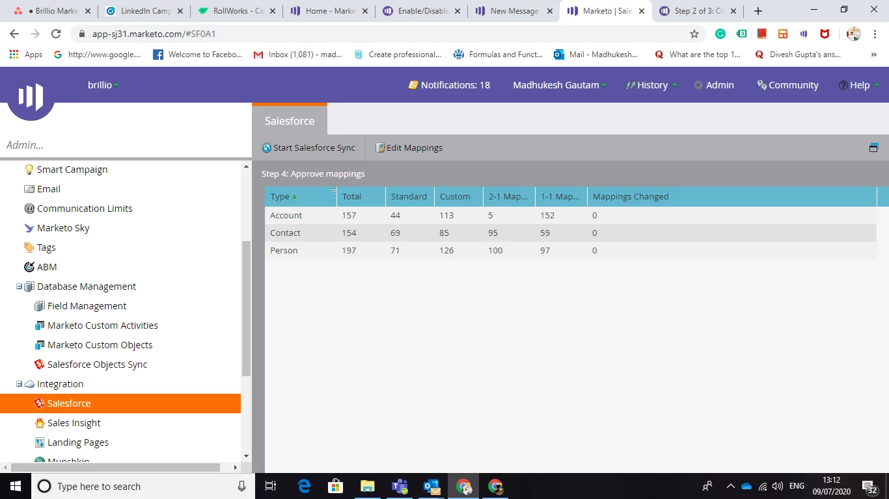Click the Communication Limits @ icon
The image size is (889, 499).
(x=29, y=209)
